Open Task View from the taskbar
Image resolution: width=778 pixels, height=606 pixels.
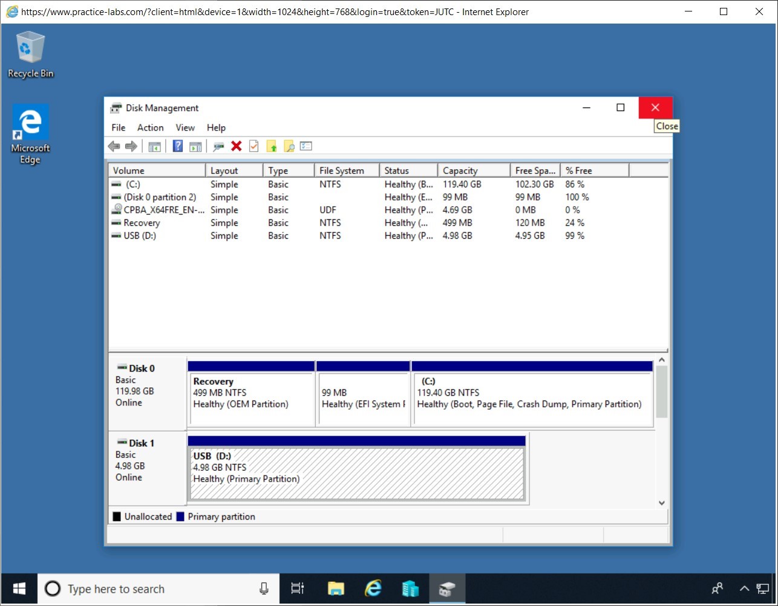[297, 589]
